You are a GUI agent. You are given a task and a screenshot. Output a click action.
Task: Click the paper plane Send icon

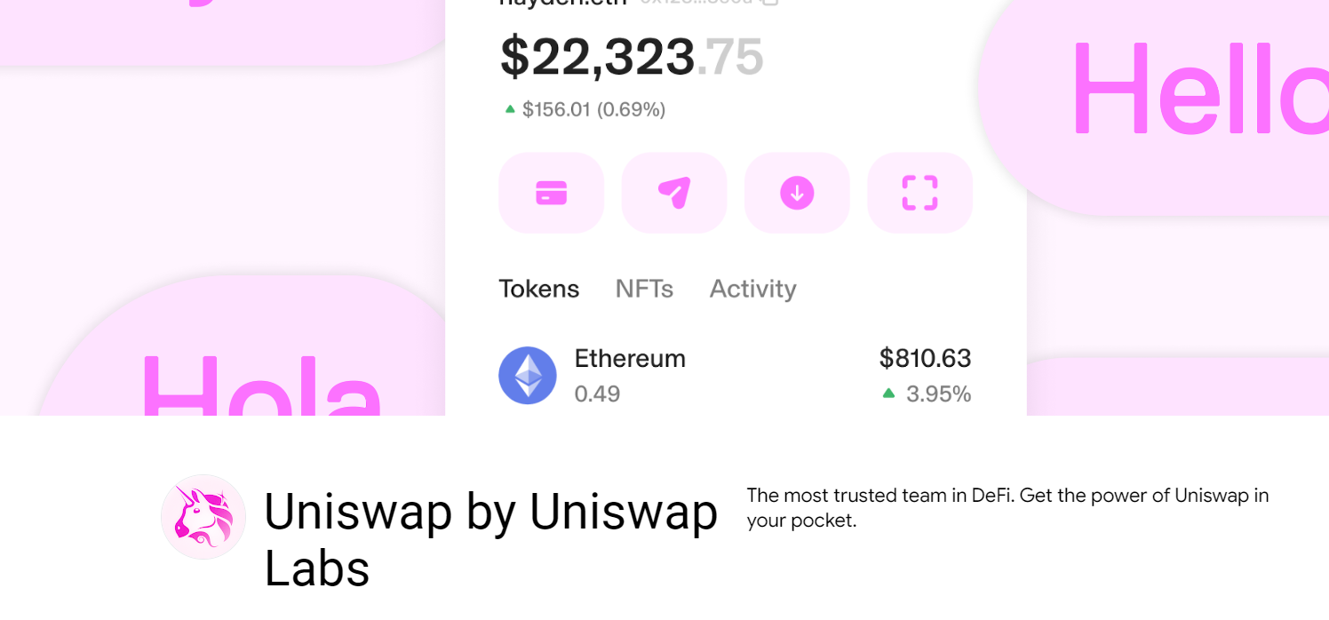pyautogui.click(x=673, y=193)
